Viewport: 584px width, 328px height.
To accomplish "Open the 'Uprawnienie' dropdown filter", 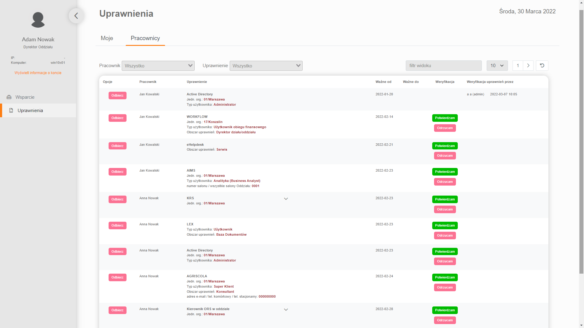I will coord(266,66).
